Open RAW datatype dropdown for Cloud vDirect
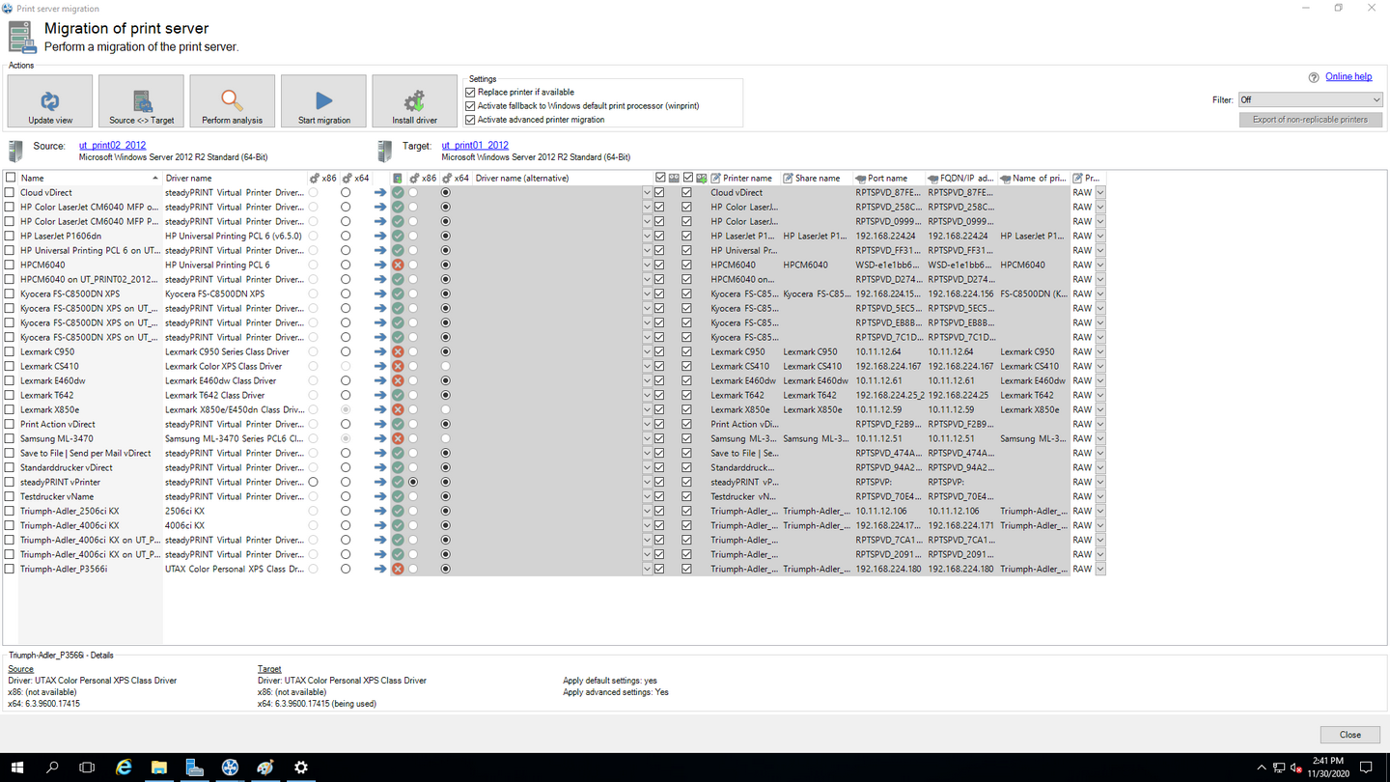 click(x=1099, y=192)
